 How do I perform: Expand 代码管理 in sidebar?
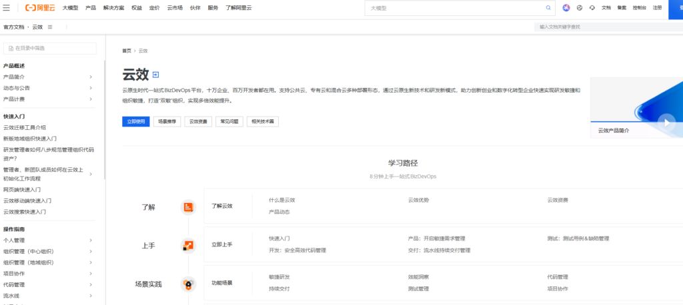[x=91, y=284]
